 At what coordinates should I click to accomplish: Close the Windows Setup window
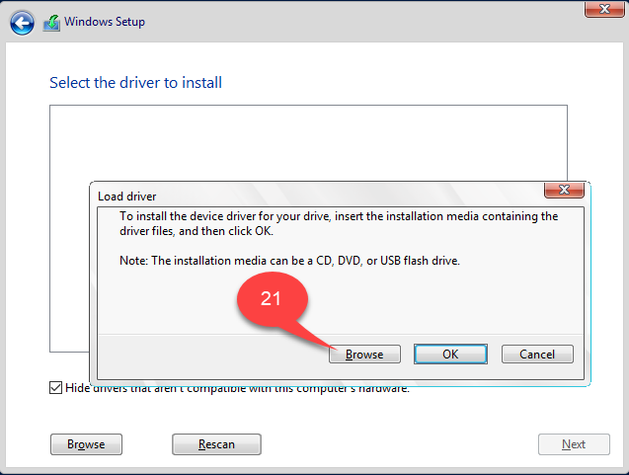tap(604, 9)
